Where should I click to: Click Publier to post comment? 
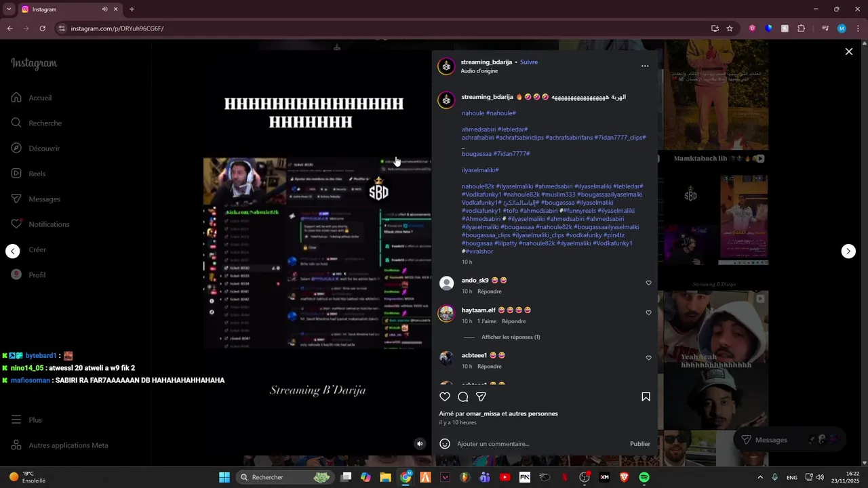click(639, 444)
